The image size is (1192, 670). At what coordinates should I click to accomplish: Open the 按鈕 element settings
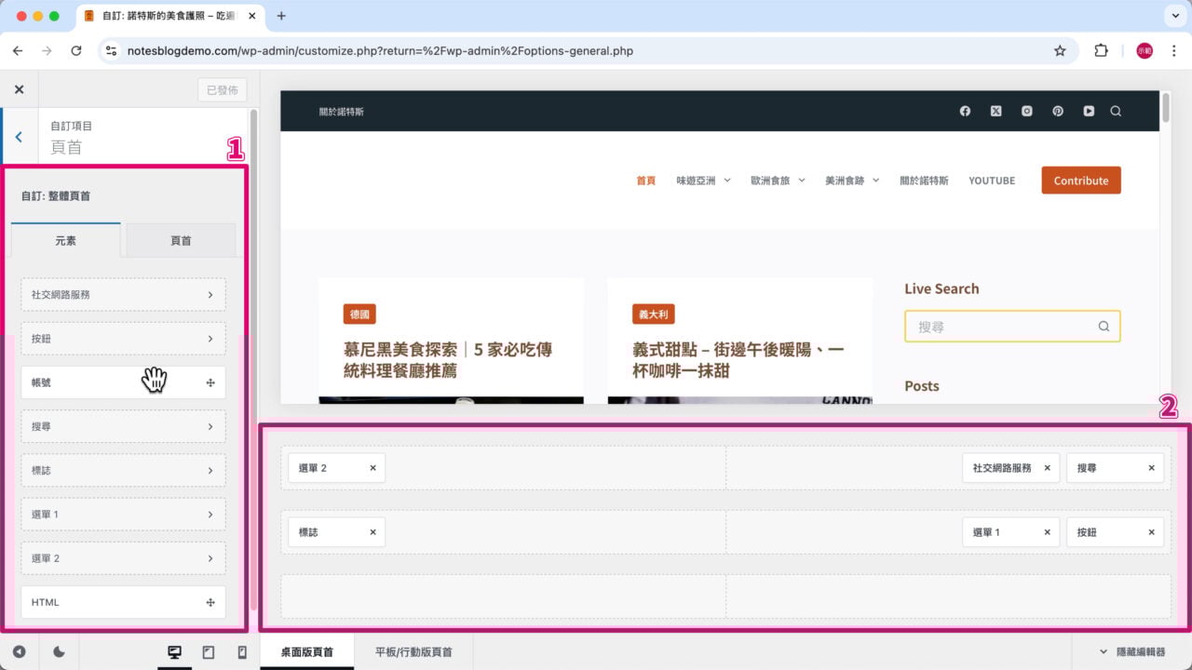[x=123, y=339]
